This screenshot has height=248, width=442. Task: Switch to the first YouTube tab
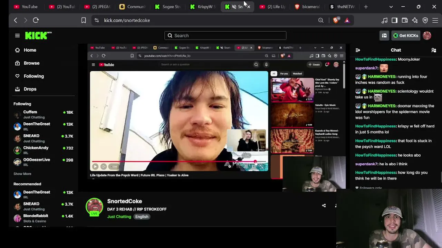[x=26, y=7]
